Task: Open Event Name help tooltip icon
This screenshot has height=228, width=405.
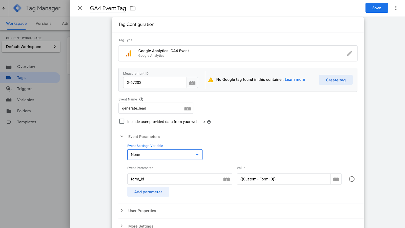Action: pos(141,99)
